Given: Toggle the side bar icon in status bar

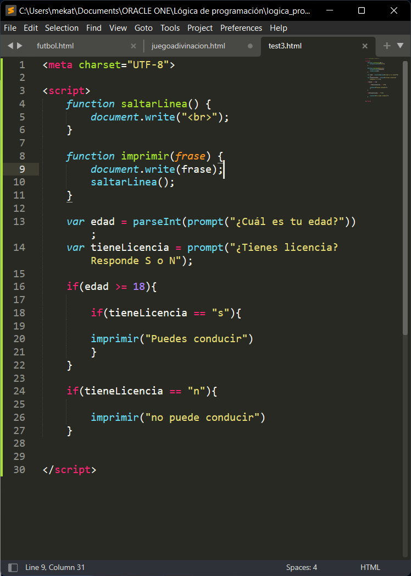Looking at the screenshot, I should tap(13, 567).
